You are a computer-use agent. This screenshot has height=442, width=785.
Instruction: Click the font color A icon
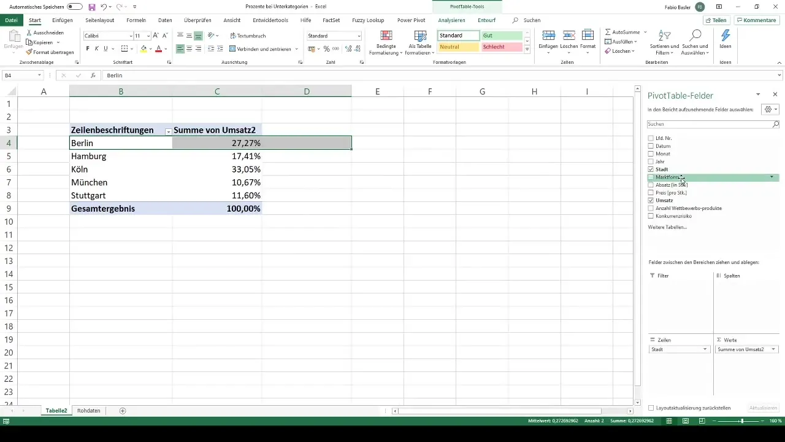[x=158, y=48]
